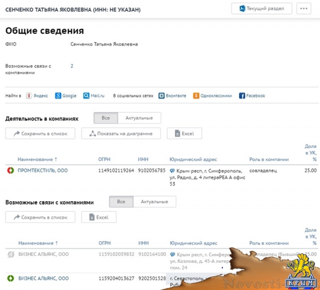Click the map pin icon in Симферополь address
The width and height of the screenshot is (320, 290).
click(x=172, y=171)
